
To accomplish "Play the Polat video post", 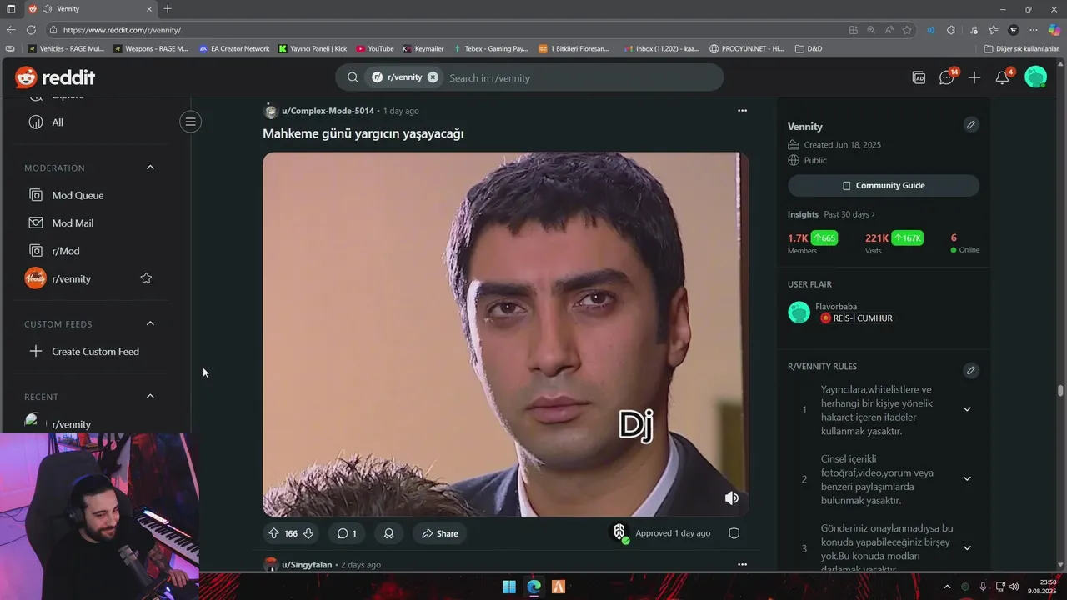I will click(x=505, y=333).
